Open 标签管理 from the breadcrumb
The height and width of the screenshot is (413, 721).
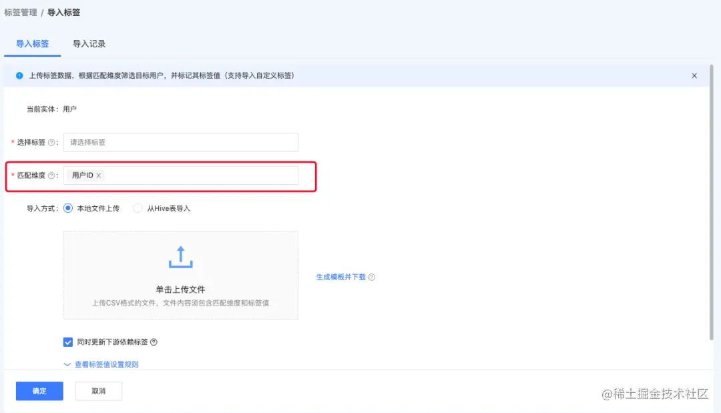pos(21,12)
